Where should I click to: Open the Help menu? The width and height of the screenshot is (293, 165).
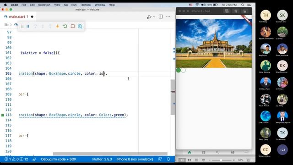(112, 5)
